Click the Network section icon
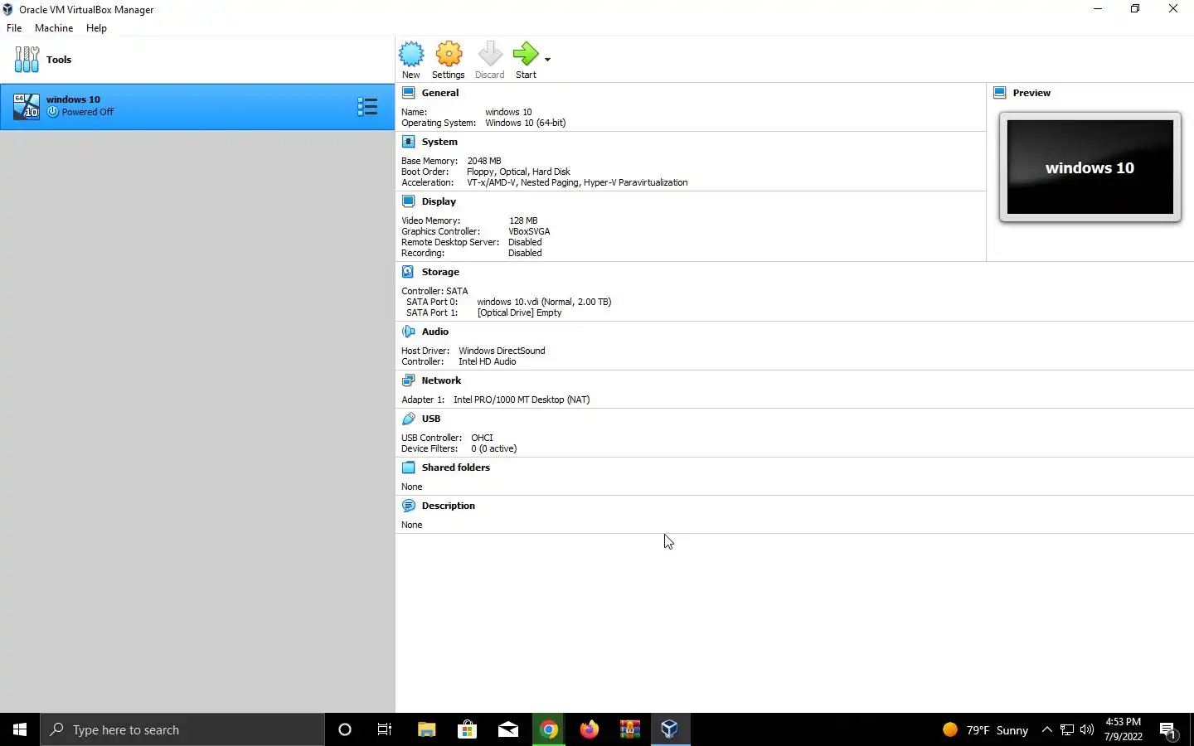Screen dimensions: 1194x746 409,380
